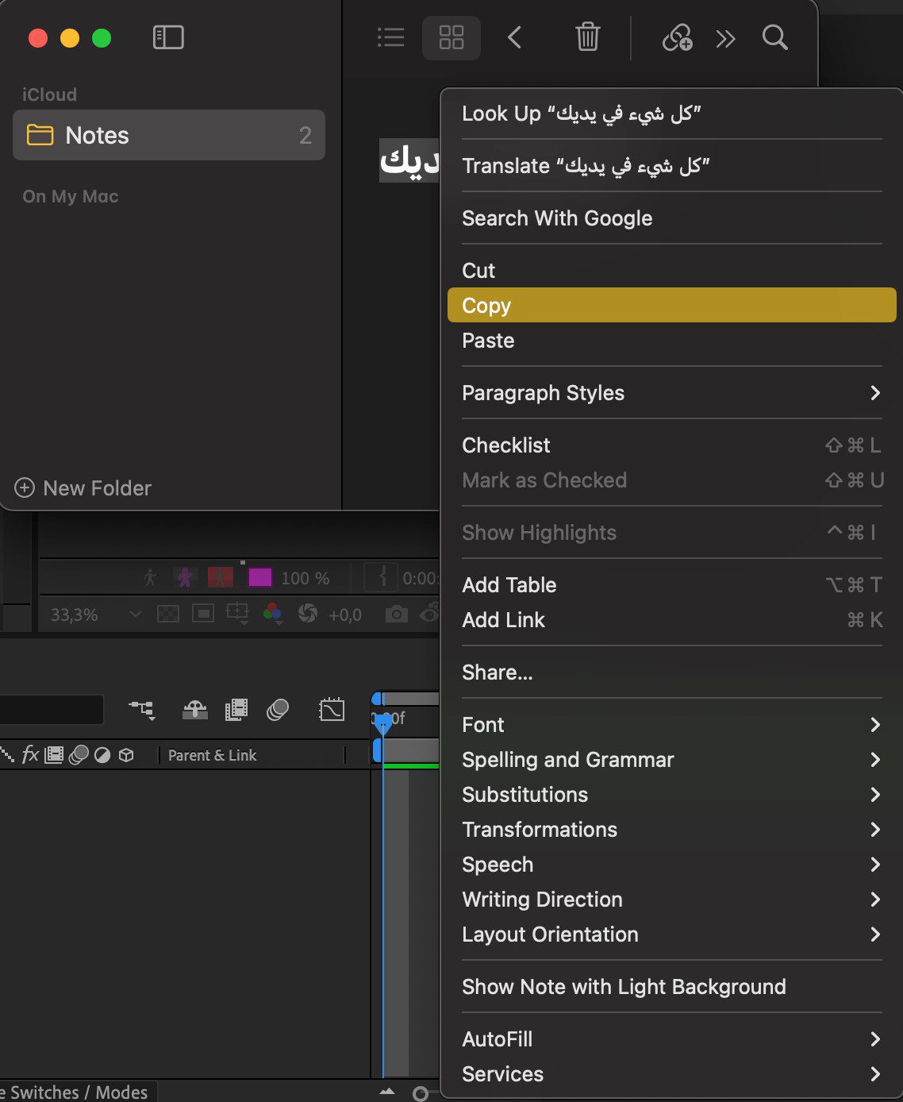
Task: Click the 100 % opacity value
Action: (305, 578)
